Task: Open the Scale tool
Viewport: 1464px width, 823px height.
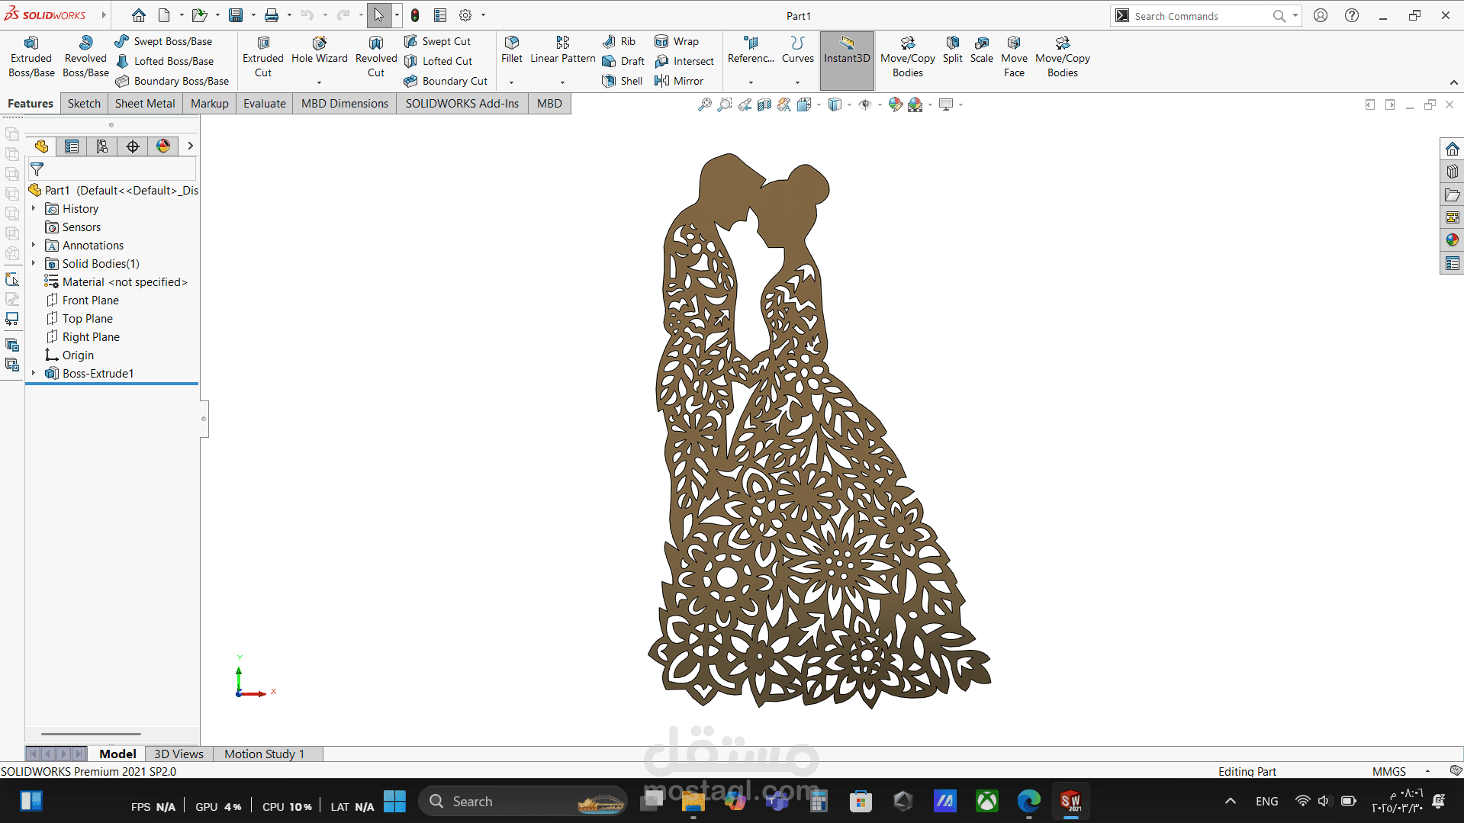Action: tap(982, 50)
